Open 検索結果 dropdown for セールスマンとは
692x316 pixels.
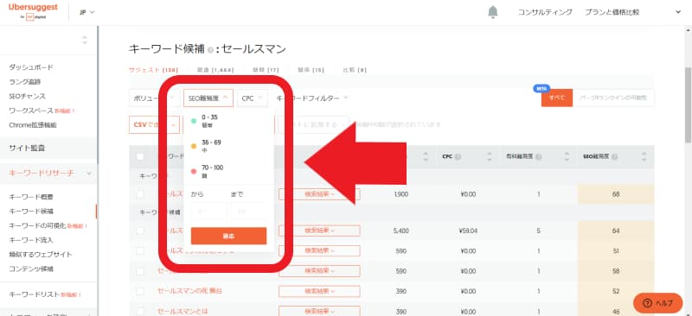point(319,311)
